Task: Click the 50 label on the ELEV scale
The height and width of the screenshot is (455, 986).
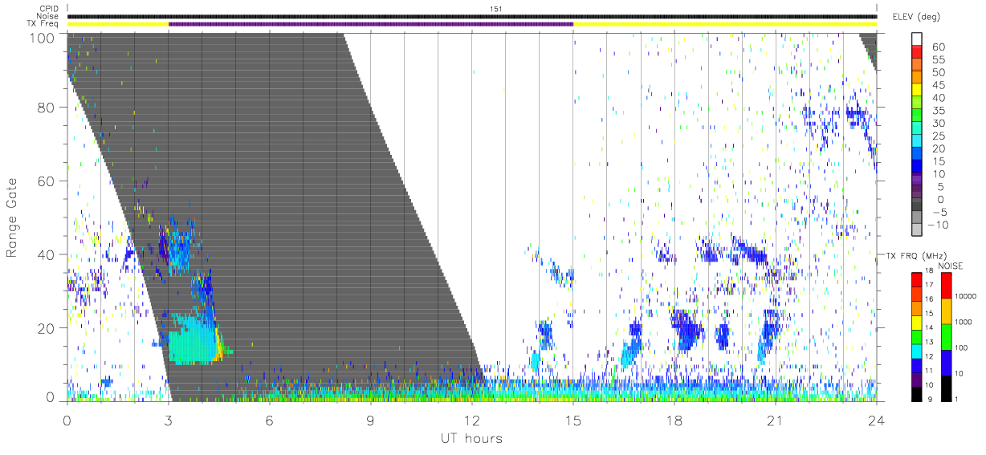Action: (937, 73)
